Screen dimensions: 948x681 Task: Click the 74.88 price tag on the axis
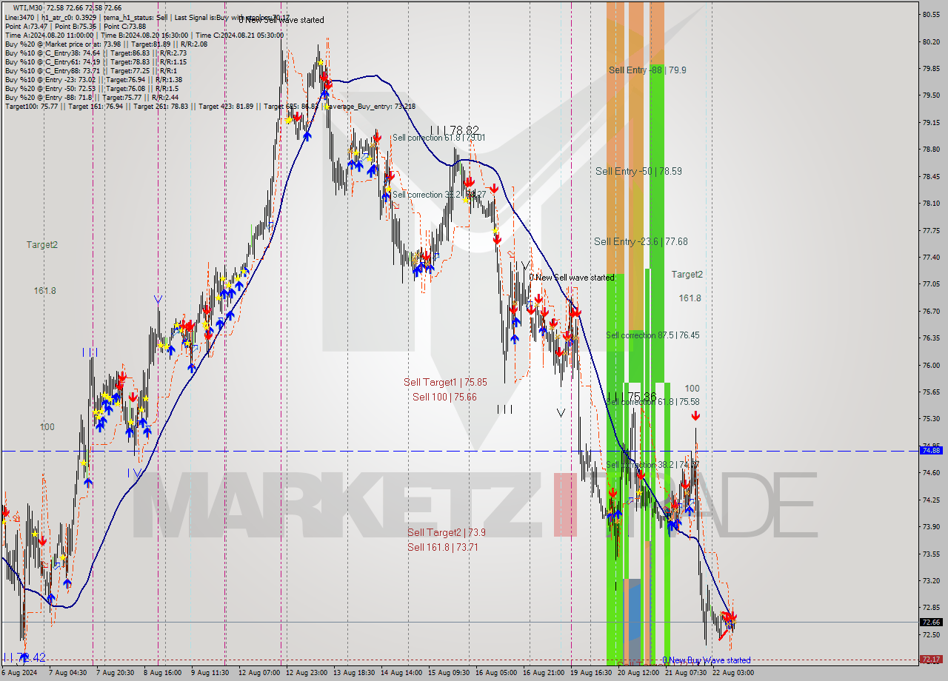point(931,450)
